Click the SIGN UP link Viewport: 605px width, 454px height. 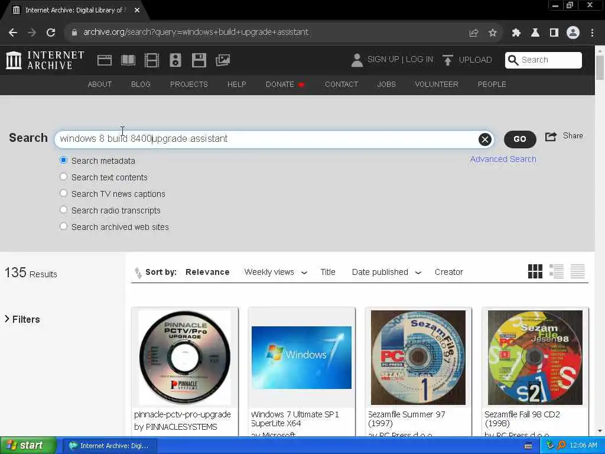[x=383, y=60]
